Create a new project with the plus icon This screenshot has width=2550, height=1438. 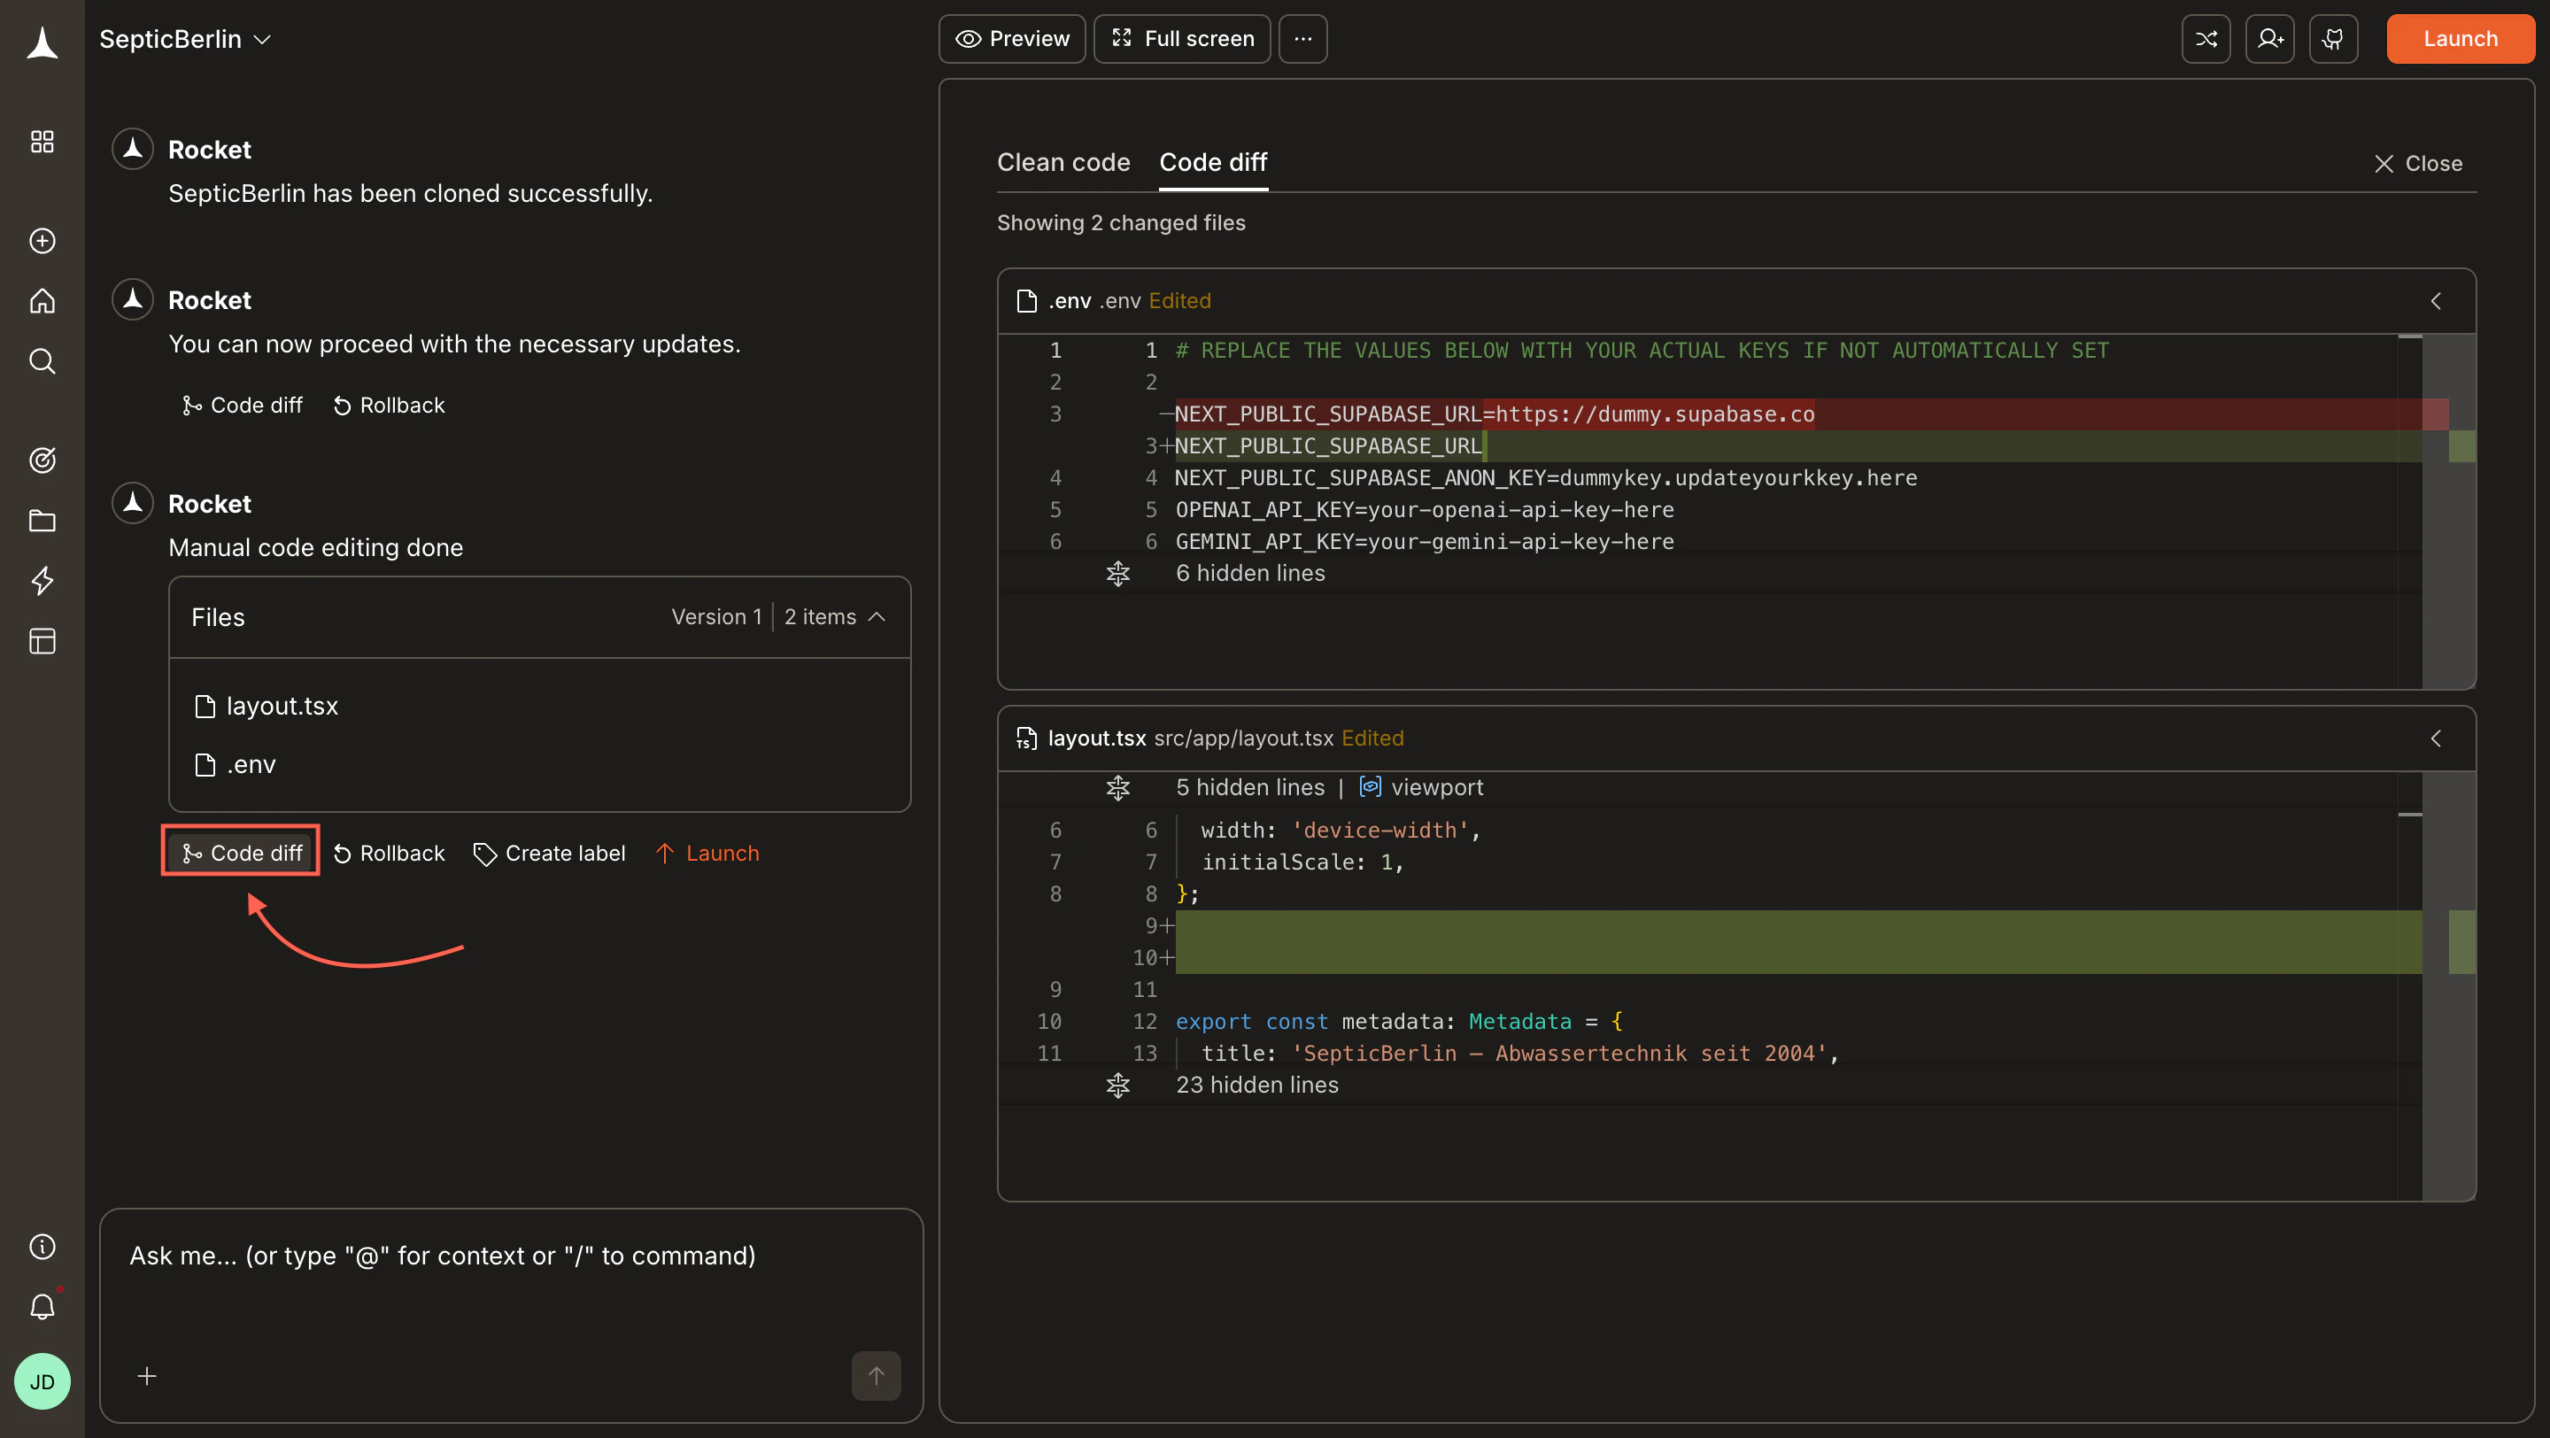pyautogui.click(x=42, y=241)
